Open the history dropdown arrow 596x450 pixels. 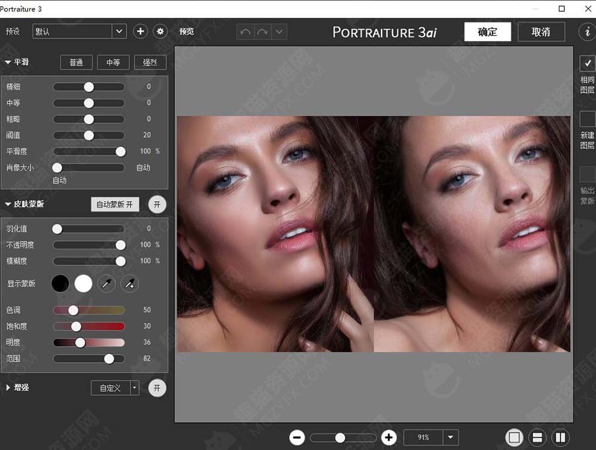tap(279, 32)
